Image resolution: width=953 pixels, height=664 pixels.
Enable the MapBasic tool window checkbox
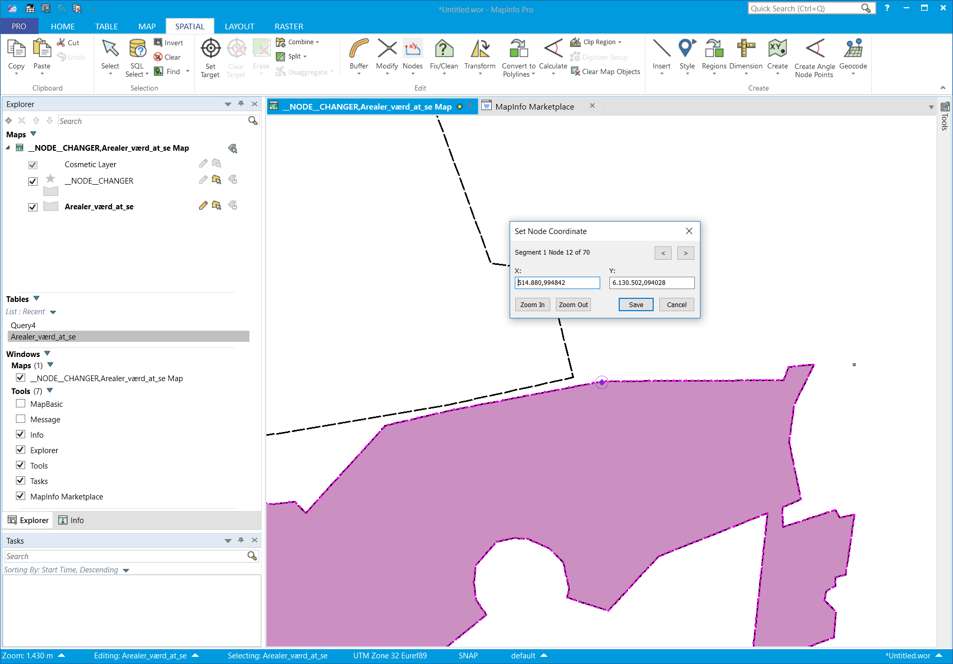(x=21, y=404)
